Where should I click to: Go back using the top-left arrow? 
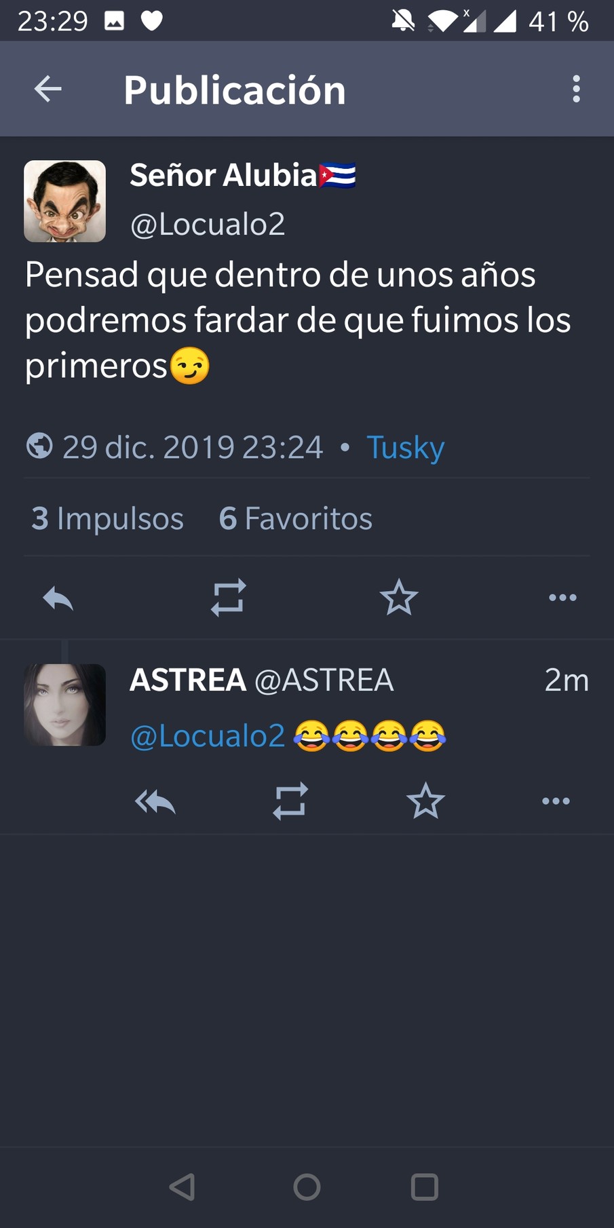click(47, 89)
